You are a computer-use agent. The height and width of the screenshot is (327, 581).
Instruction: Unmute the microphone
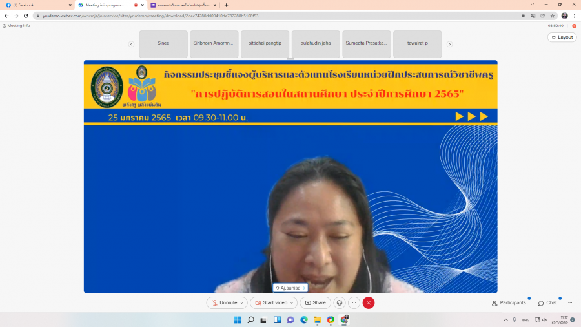(x=224, y=302)
